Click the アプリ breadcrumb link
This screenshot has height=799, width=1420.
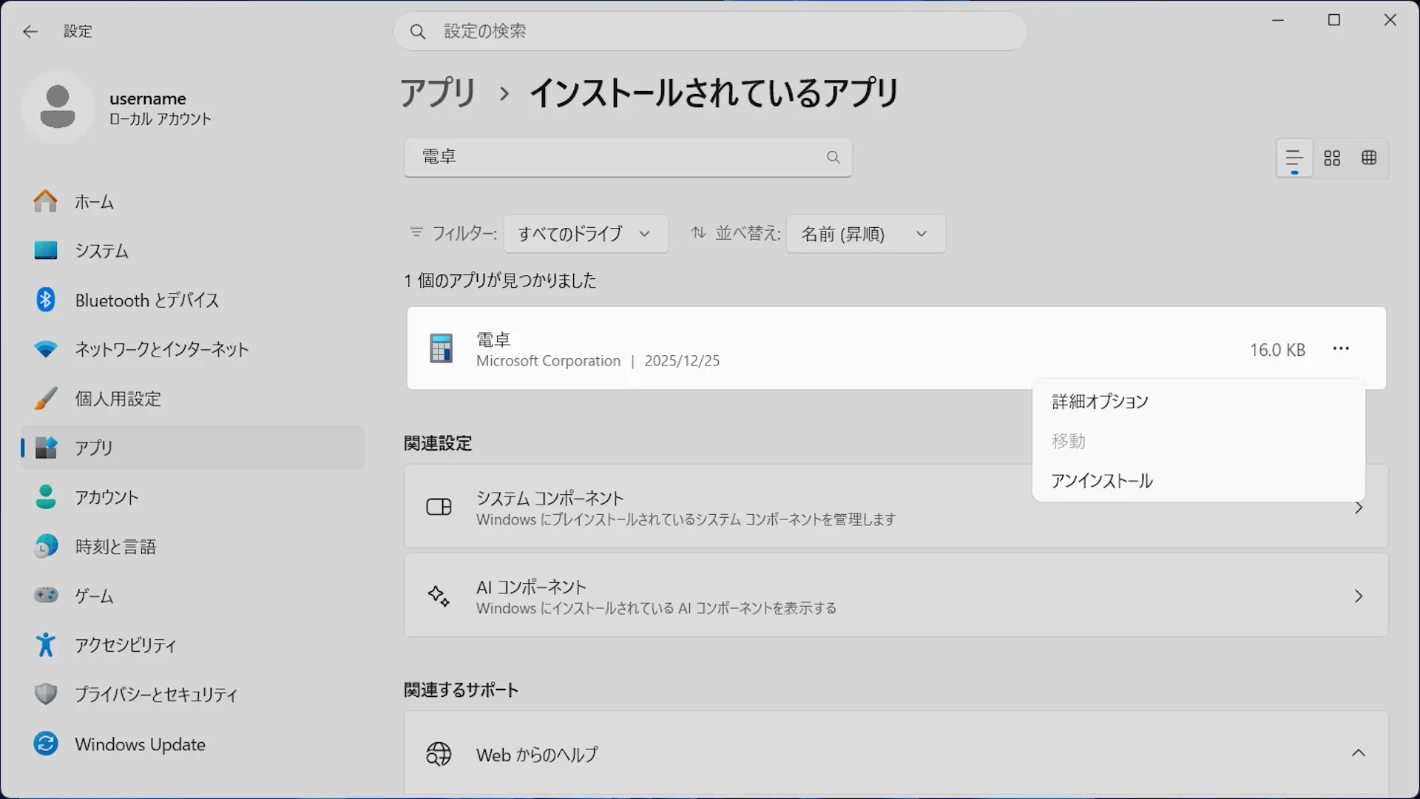[439, 93]
